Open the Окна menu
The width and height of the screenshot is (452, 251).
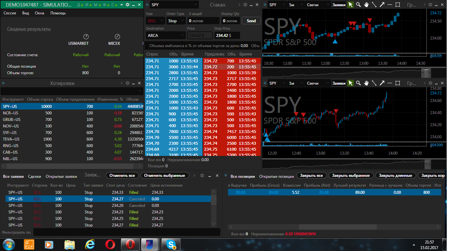[x=40, y=13]
